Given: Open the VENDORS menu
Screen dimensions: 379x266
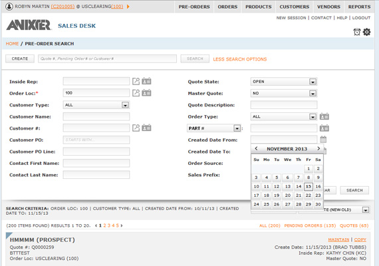Looking at the screenshot, I should pos(328,7).
